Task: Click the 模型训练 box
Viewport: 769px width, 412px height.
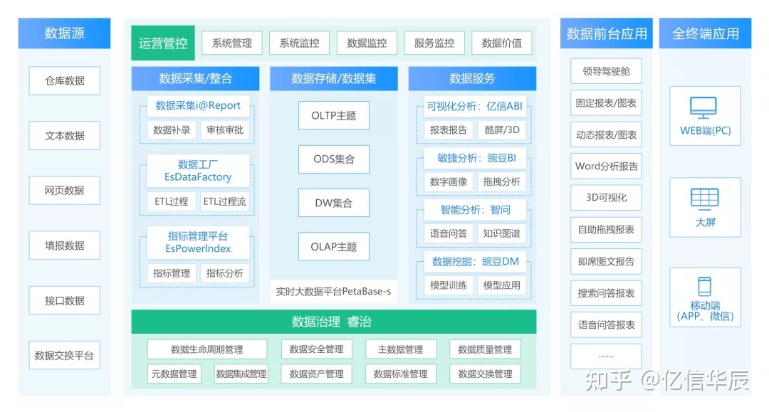Action: tap(449, 285)
